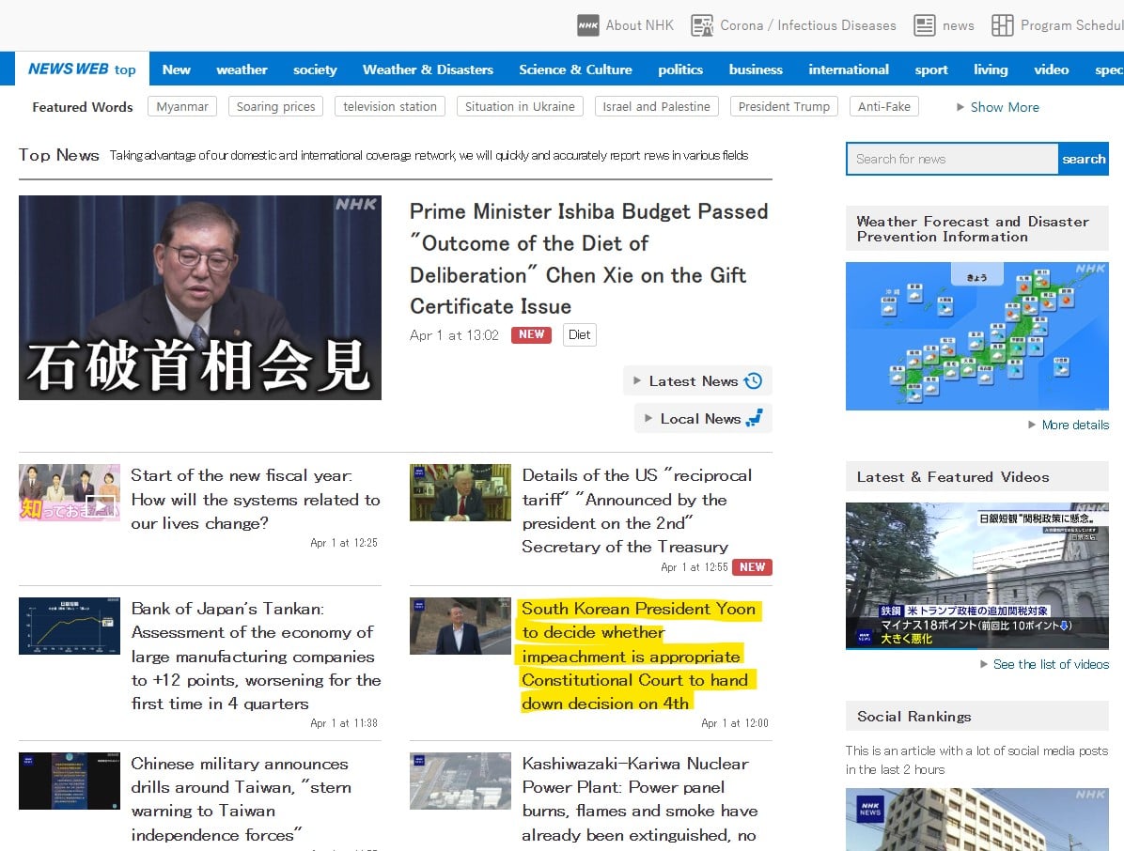Viewport: 1124px width, 851px height.
Task: Open the Program Schedule grid icon
Action: tap(1002, 25)
